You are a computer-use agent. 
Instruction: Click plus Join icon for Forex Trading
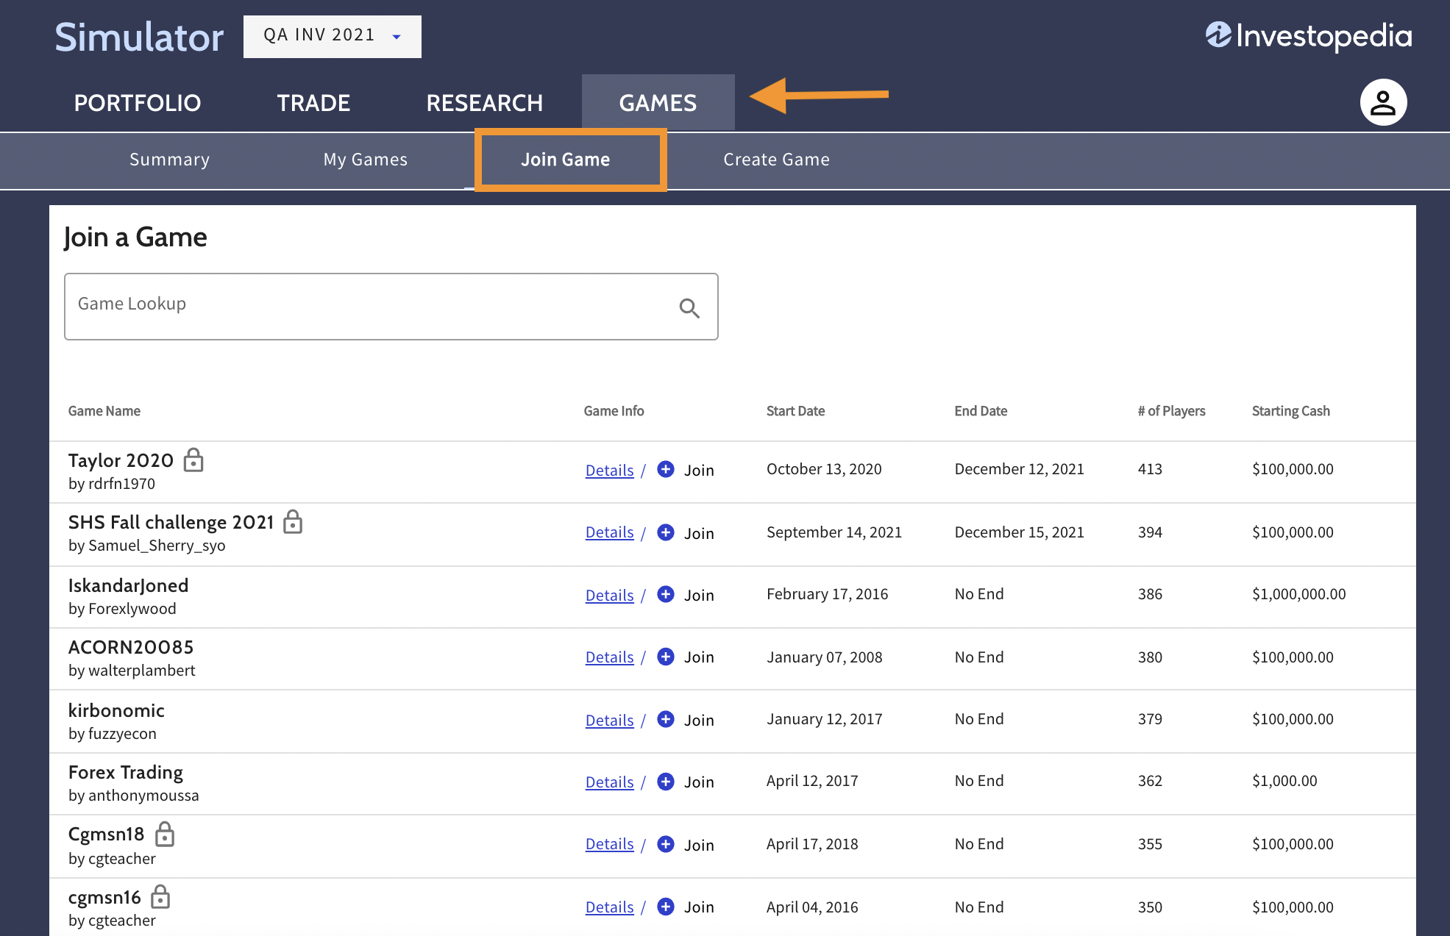(x=665, y=781)
